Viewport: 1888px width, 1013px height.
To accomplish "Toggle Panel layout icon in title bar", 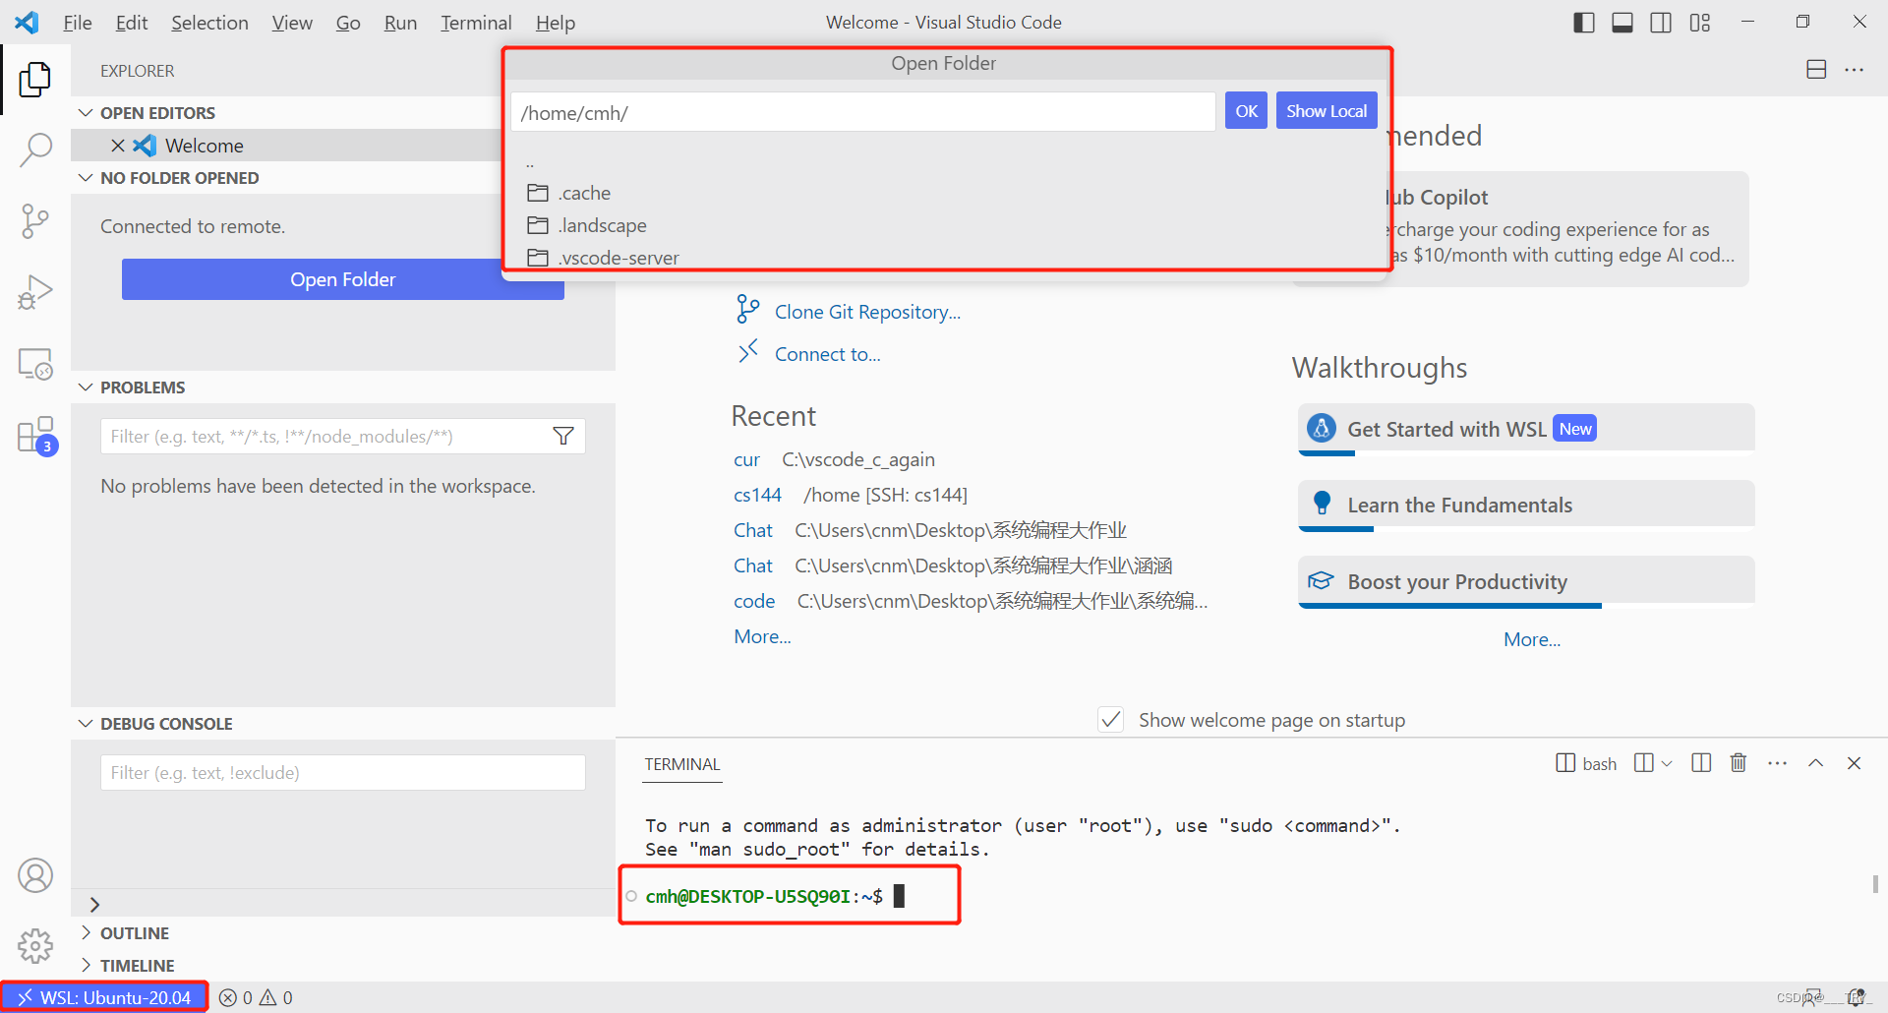I will pyautogui.click(x=1622, y=23).
